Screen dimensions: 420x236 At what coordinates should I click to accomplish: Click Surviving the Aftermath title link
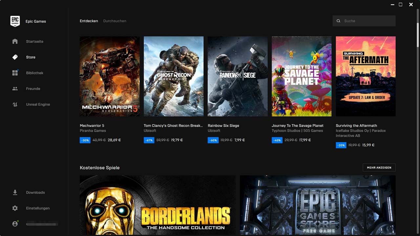click(x=356, y=126)
